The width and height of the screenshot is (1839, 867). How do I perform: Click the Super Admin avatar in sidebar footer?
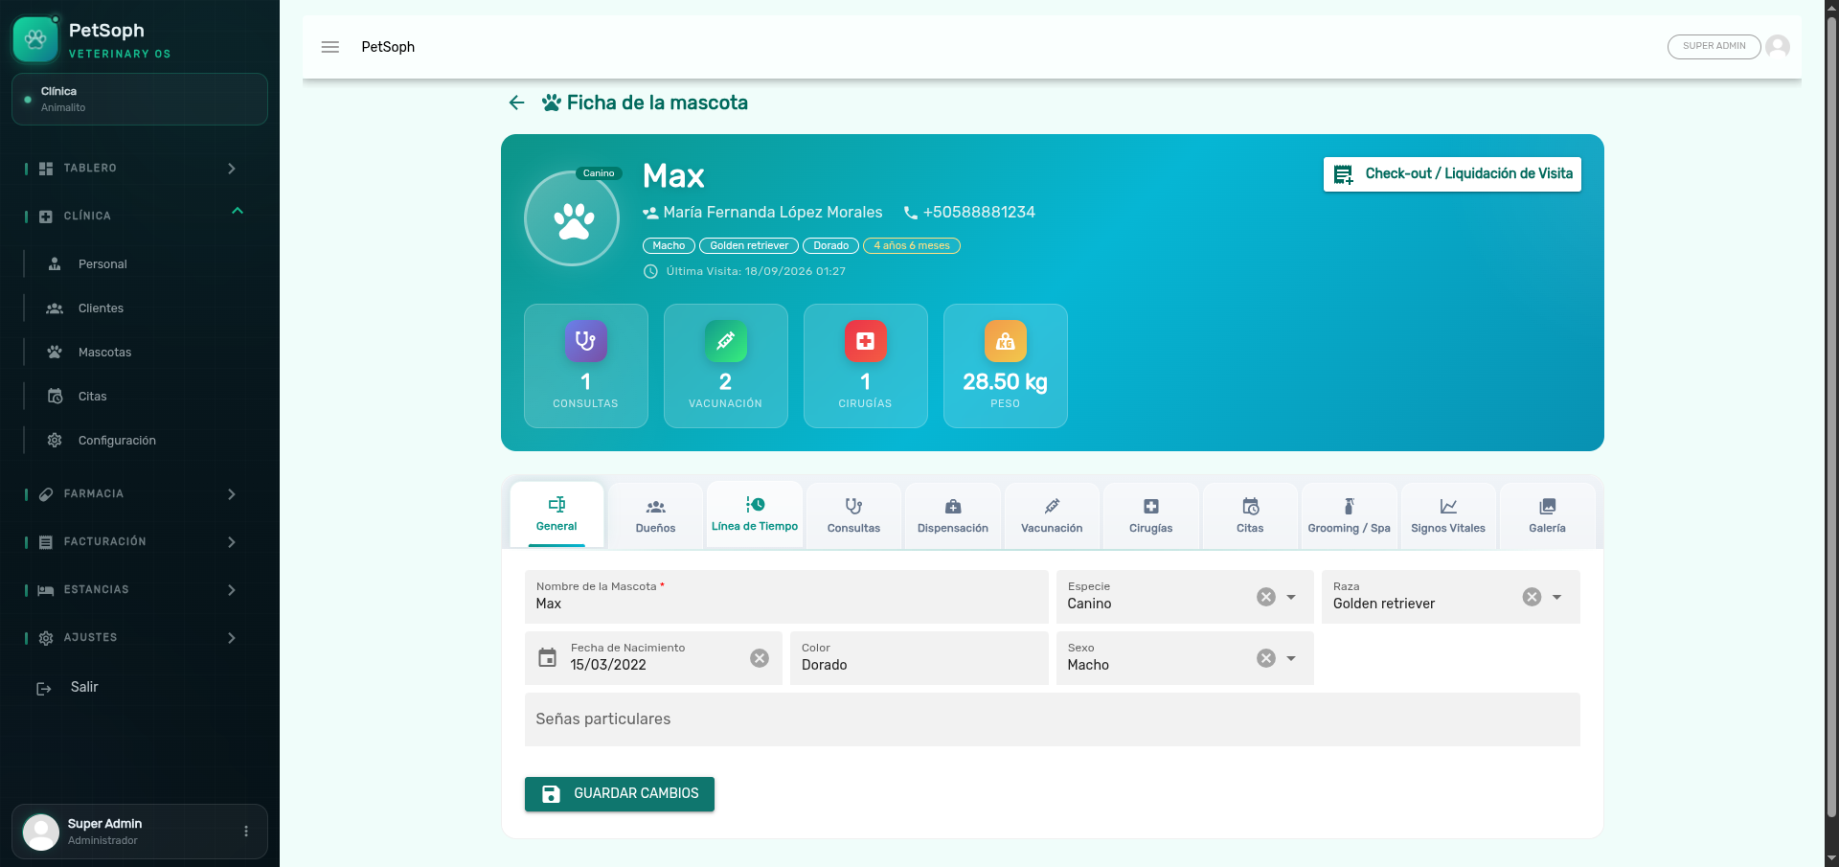pyautogui.click(x=41, y=832)
